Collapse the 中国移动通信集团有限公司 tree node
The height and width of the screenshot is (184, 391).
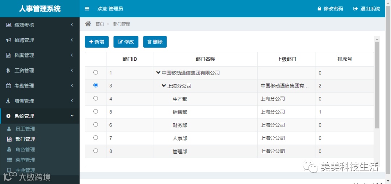158,73
